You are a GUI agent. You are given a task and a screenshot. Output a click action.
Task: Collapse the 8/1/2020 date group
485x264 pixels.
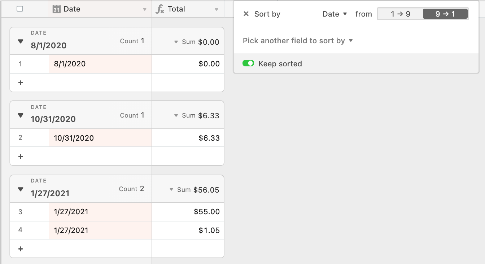(21, 41)
